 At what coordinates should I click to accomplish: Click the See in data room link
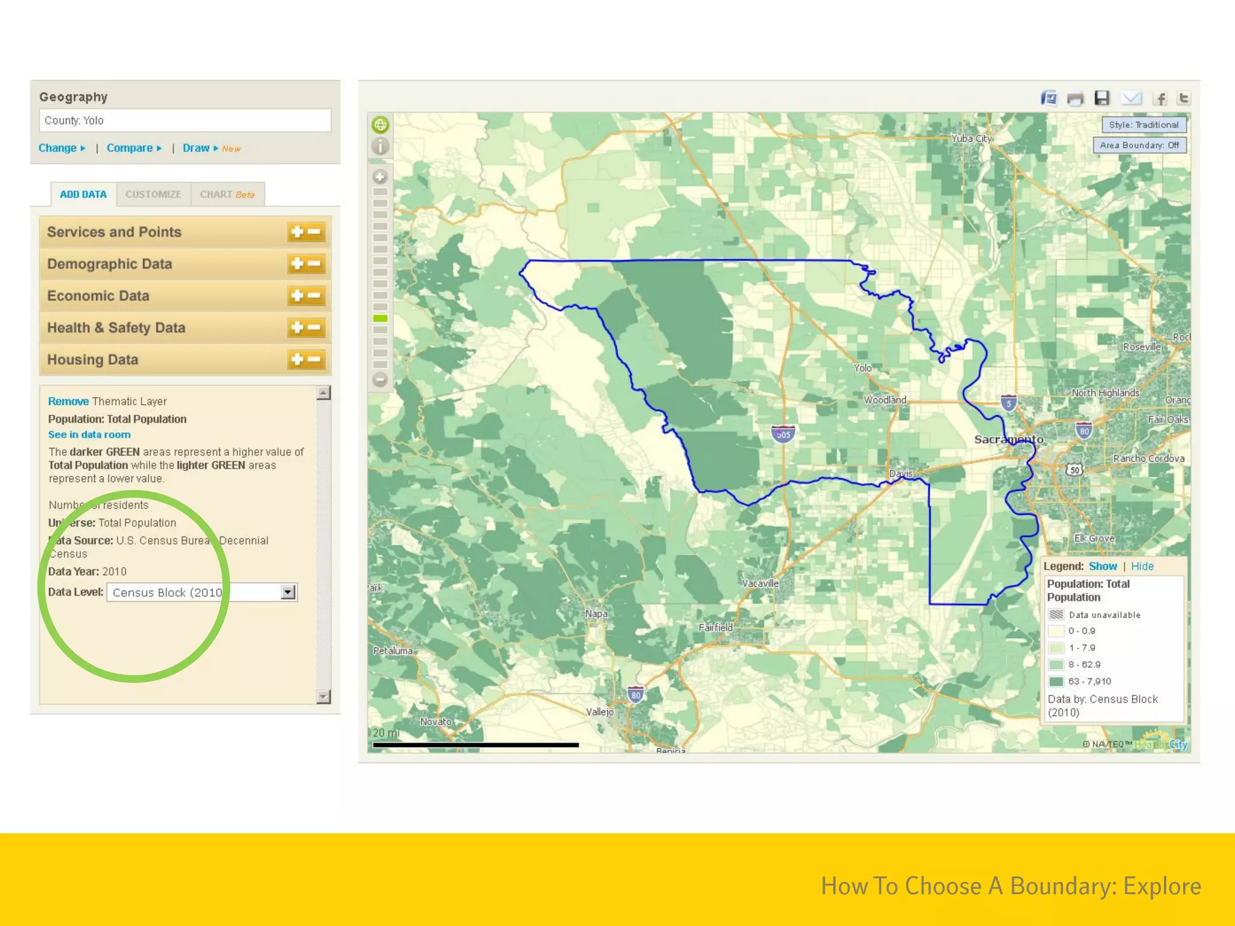pyautogui.click(x=89, y=435)
